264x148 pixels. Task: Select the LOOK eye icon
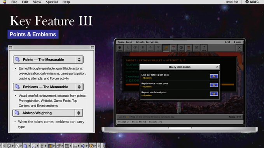(x=135, y=48)
